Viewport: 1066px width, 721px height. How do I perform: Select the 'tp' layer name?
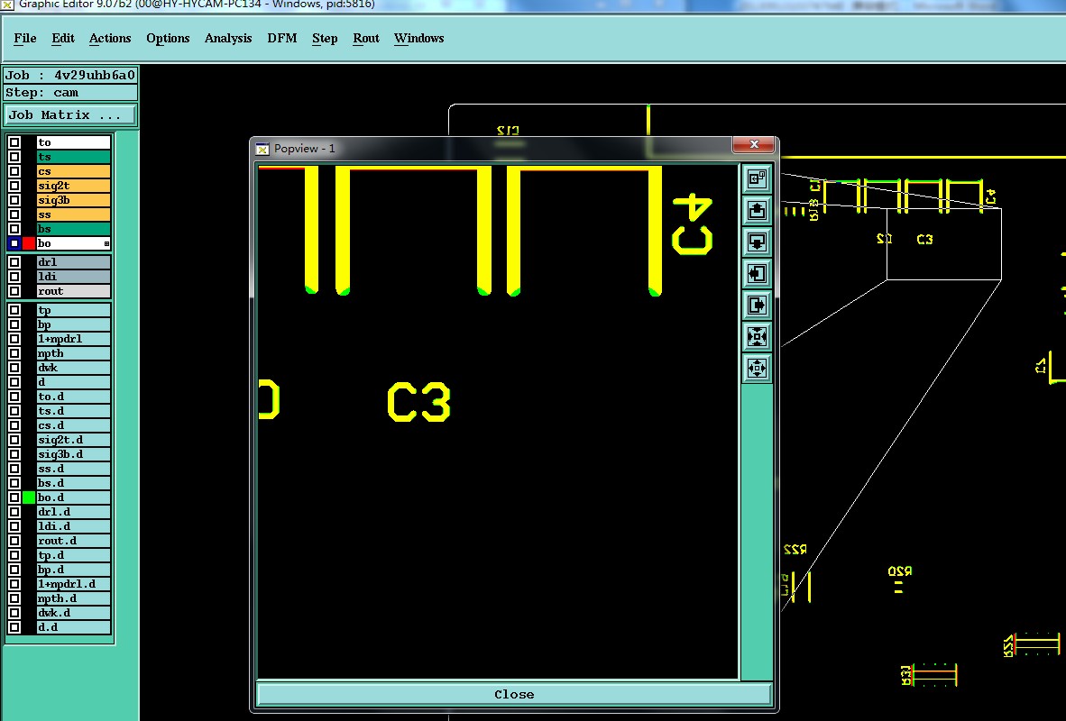click(x=73, y=310)
